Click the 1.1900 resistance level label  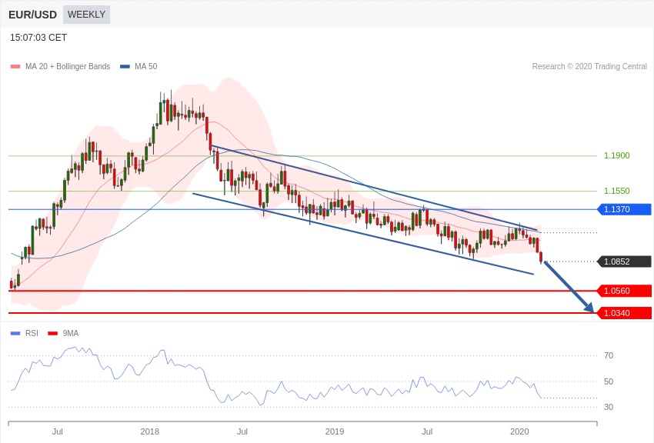pos(616,155)
